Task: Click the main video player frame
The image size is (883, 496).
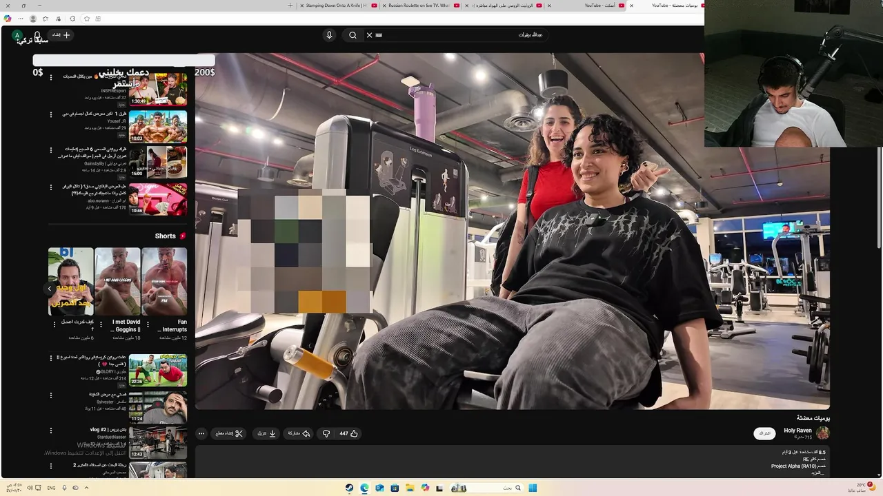Action: (512, 231)
